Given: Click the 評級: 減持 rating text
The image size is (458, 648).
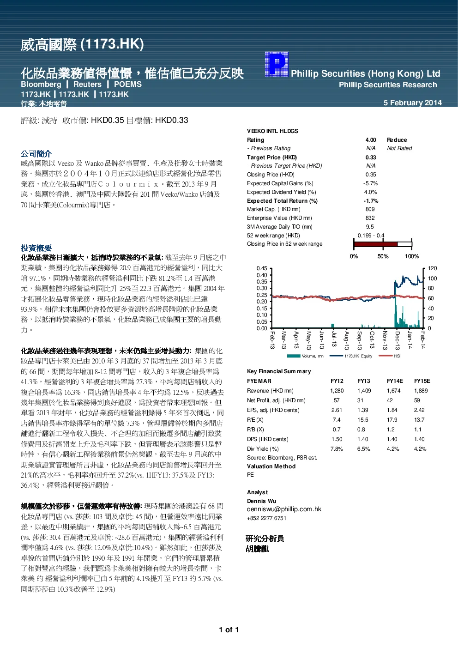Looking at the screenshot, I should (x=39, y=121).
